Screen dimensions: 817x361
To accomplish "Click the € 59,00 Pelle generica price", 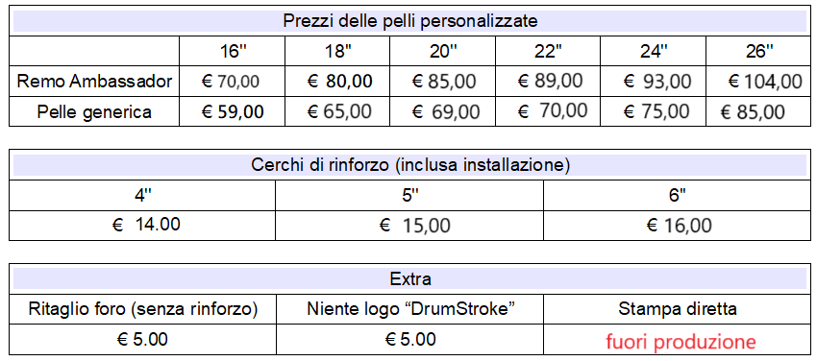I will coord(233,111).
